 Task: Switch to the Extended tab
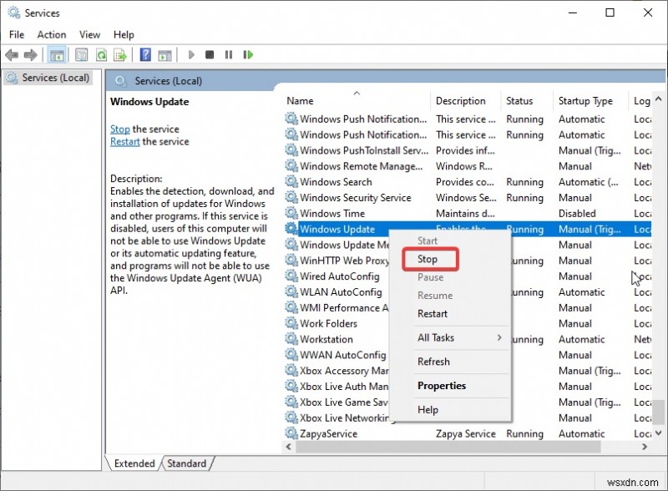point(134,463)
